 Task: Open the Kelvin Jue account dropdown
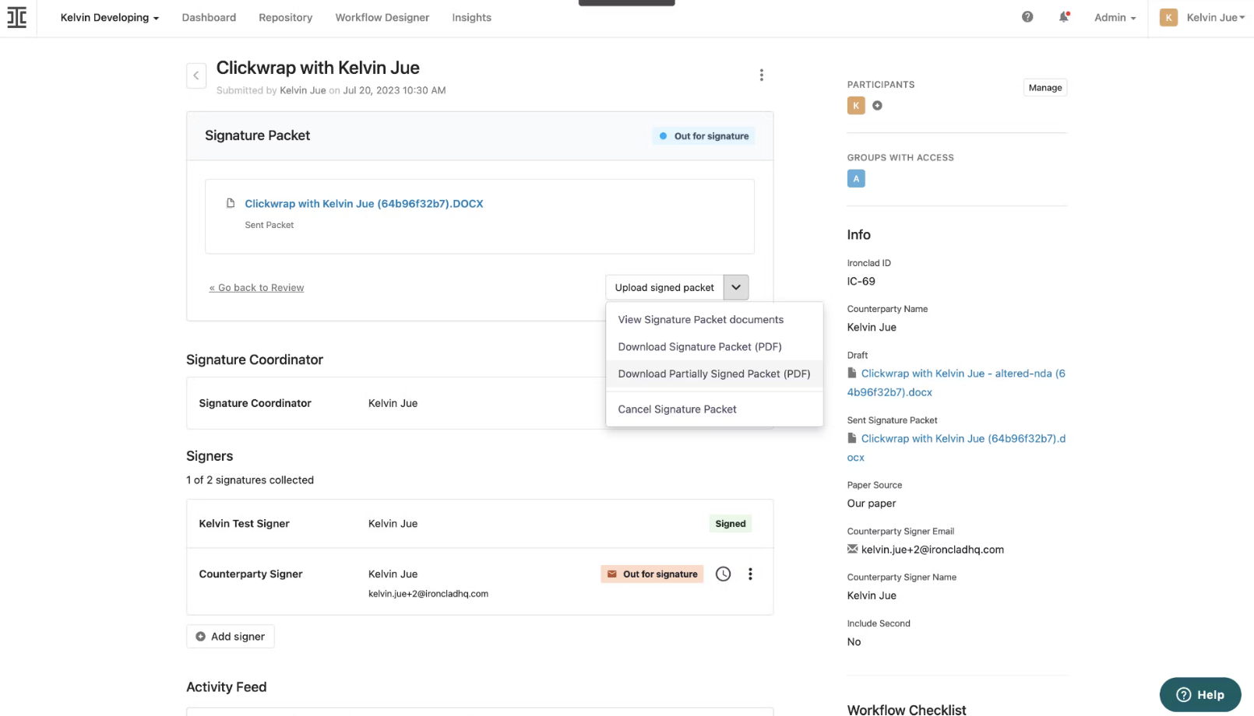pyautogui.click(x=1215, y=17)
